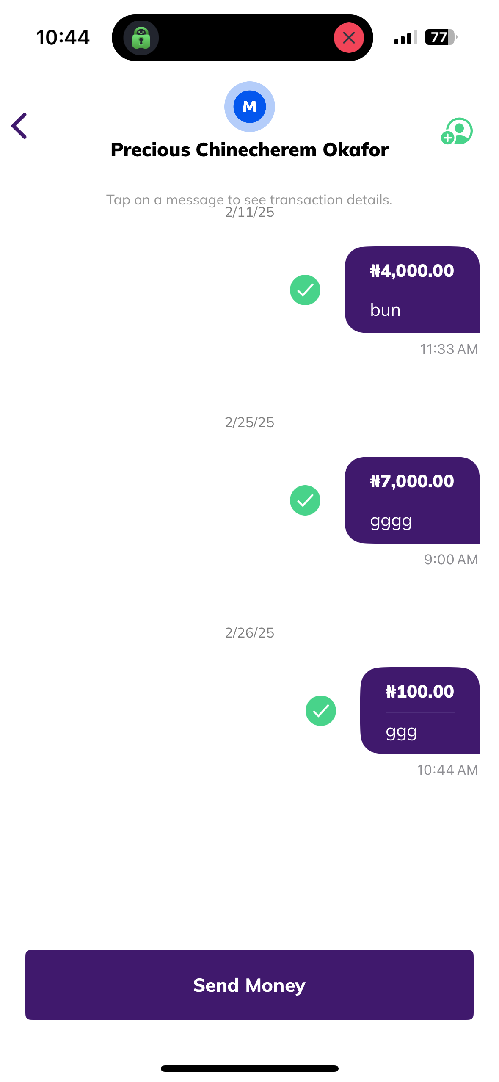Tap the green checkmark beside ₦7,000.00
Viewport: 499px width, 1082px height.
pos(305,500)
